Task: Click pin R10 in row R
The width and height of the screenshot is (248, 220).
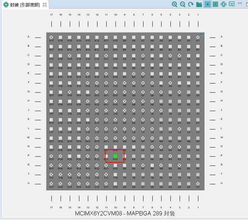Action: [115, 166]
